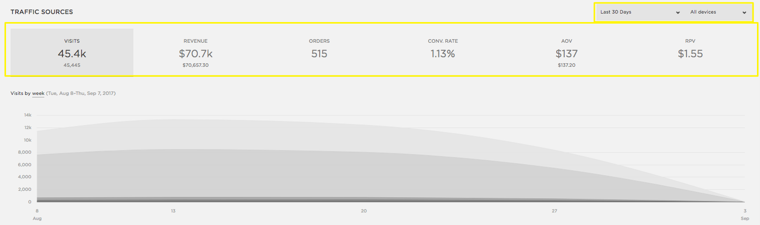Click the exact visits figure 45,445
Image resolution: width=760 pixels, height=225 pixels.
coord(72,65)
